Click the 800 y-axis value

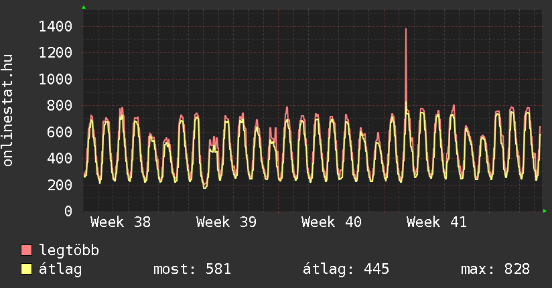point(60,106)
